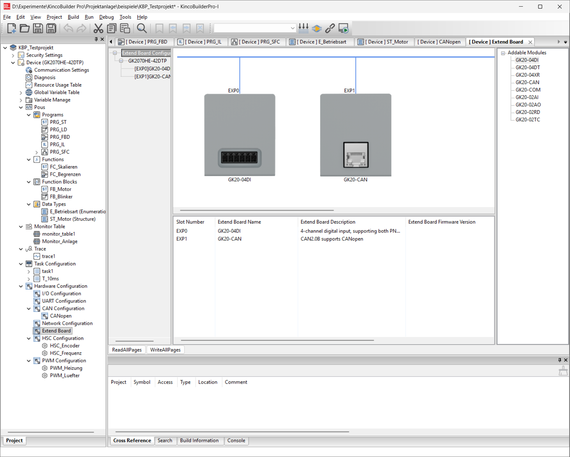
Task: Click the WriteAllPages button
Action: [x=165, y=350]
